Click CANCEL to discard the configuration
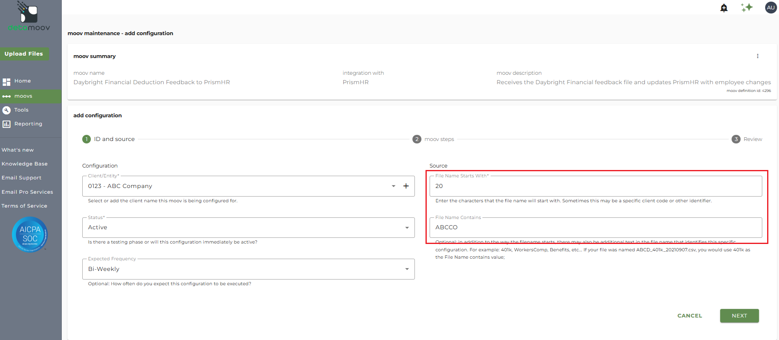Image resolution: width=779 pixels, height=340 pixels. pos(689,315)
